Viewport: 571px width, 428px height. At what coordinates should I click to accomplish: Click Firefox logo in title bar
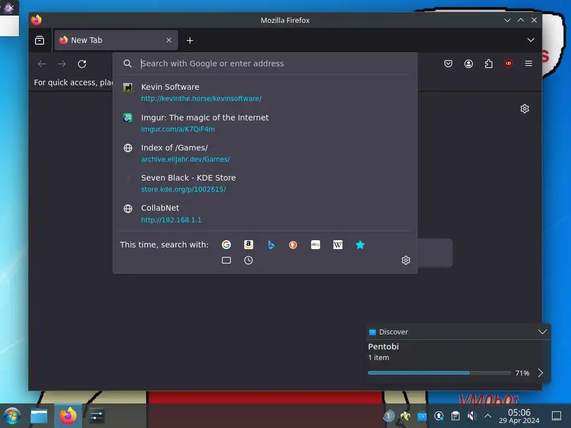point(36,20)
